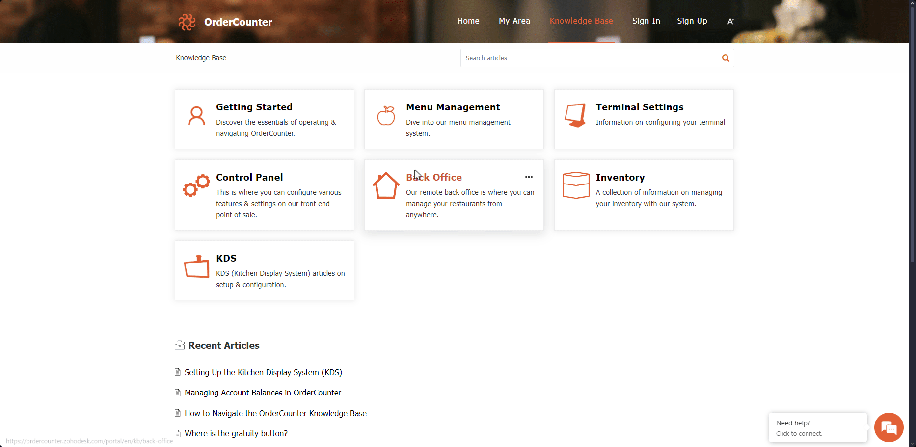Image resolution: width=916 pixels, height=447 pixels.
Task: Click the Control Panel gears icon
Action: coord(196,185)
